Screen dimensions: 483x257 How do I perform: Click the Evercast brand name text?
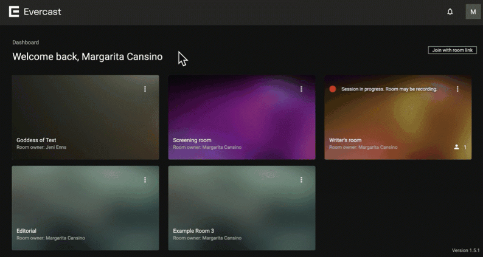point(43,12)
